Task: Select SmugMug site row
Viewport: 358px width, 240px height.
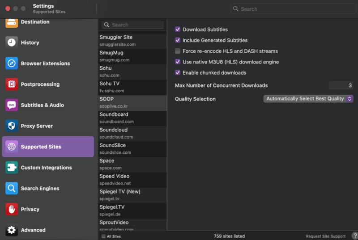Action: click(132, 56)
